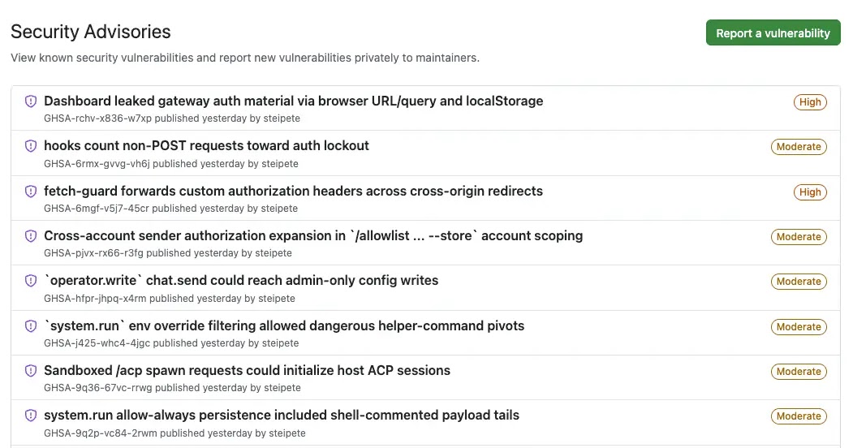Click shield icon beside operator.write advisory
The height and width of the screenshot is (448, 853).
[x=31, y=281]
